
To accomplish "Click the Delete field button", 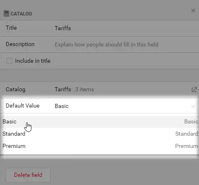I will (28, 175).
